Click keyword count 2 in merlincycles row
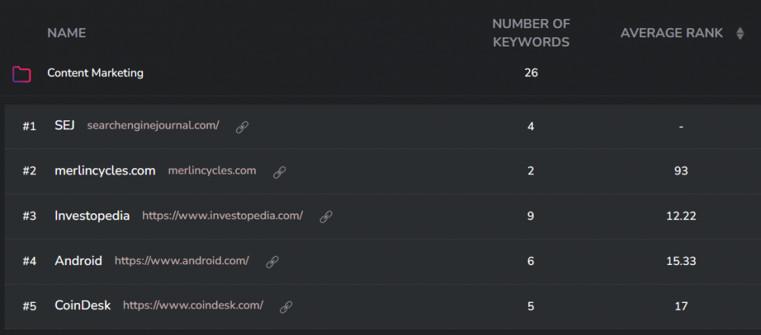761x335 pixels. click(530, 171)
